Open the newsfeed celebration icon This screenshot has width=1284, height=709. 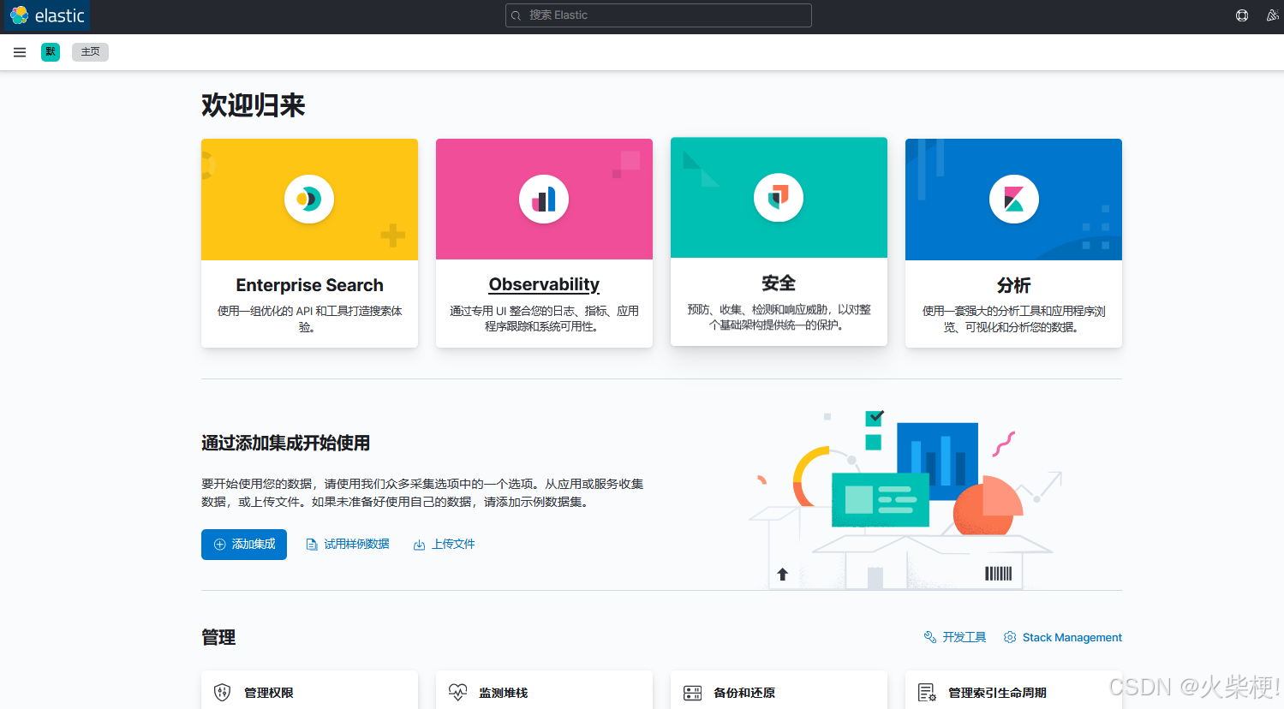pyautogui.click(x=1272, y=15)
